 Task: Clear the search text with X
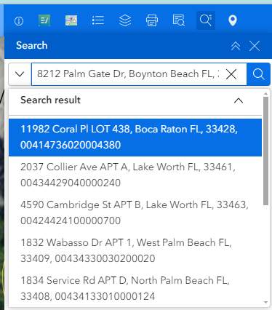pos(231,74)
